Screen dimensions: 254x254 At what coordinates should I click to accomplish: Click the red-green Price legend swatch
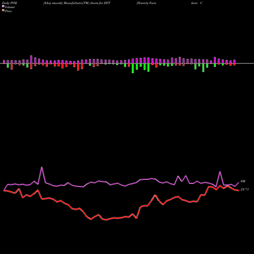[x=3, y=11]
